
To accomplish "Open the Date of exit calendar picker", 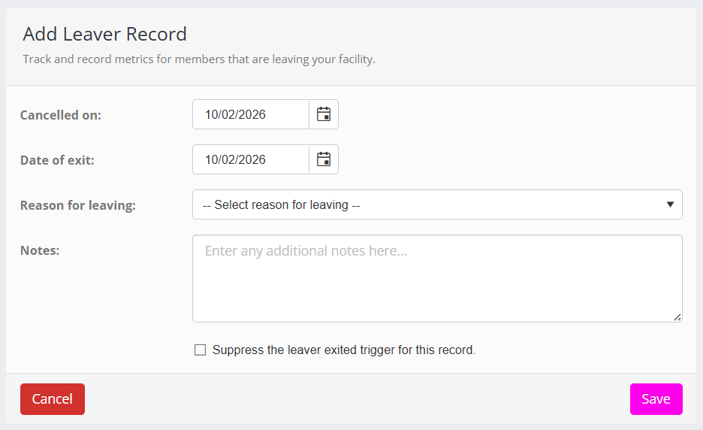I will pos(324,159).
